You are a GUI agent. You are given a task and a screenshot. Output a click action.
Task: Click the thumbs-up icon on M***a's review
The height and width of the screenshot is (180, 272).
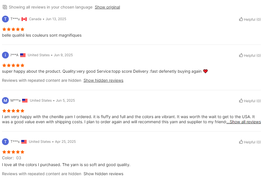click(241, 101)
